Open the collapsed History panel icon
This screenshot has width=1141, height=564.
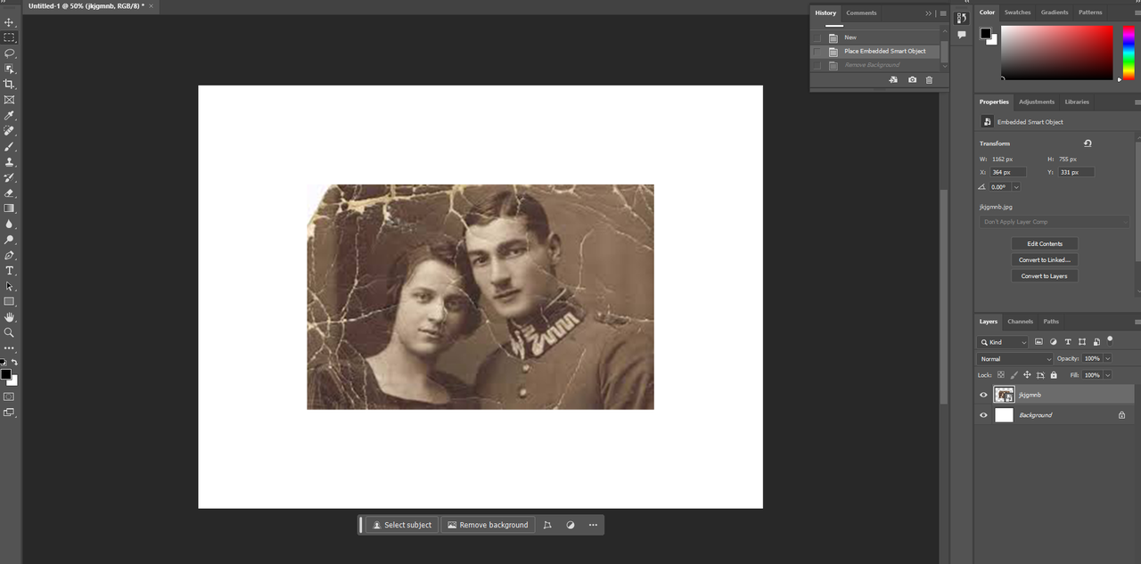pyautogui.click(x=962, y=19)
